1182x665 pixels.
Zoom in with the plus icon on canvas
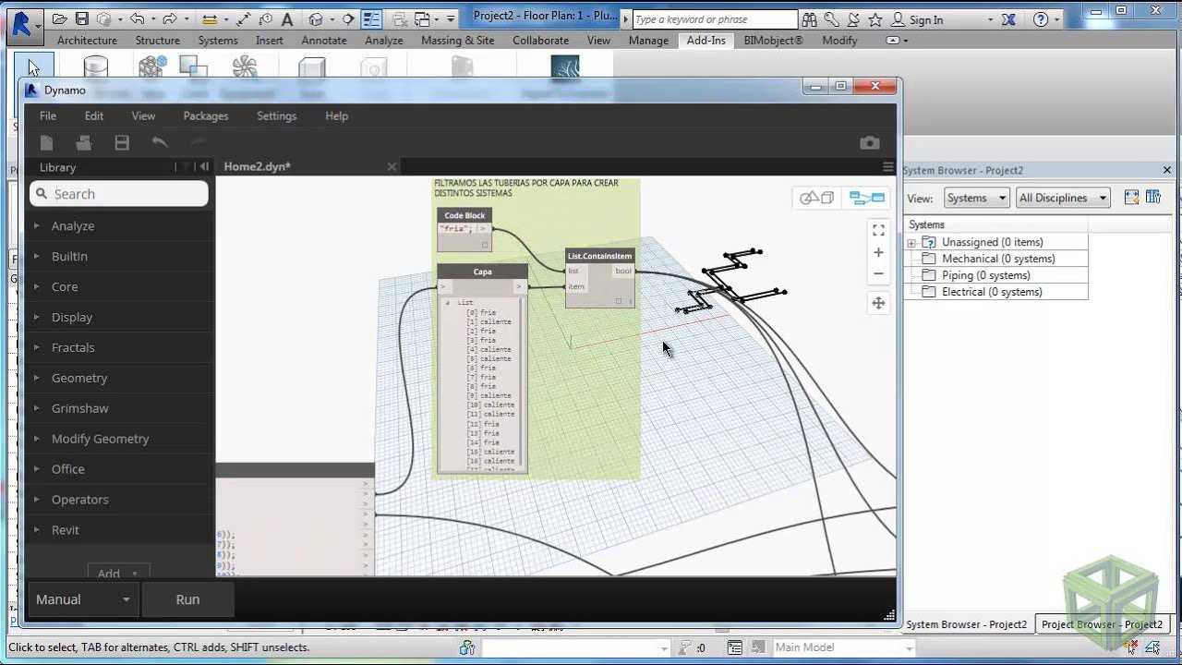click(x=878, y=252)
